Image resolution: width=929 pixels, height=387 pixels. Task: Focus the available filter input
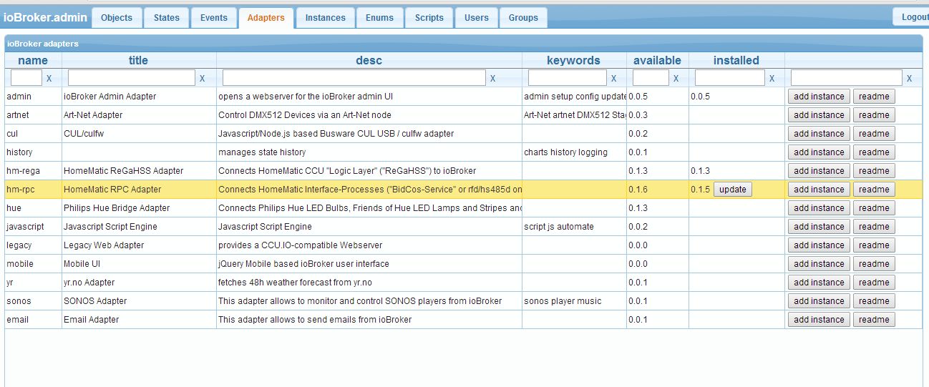651,78
